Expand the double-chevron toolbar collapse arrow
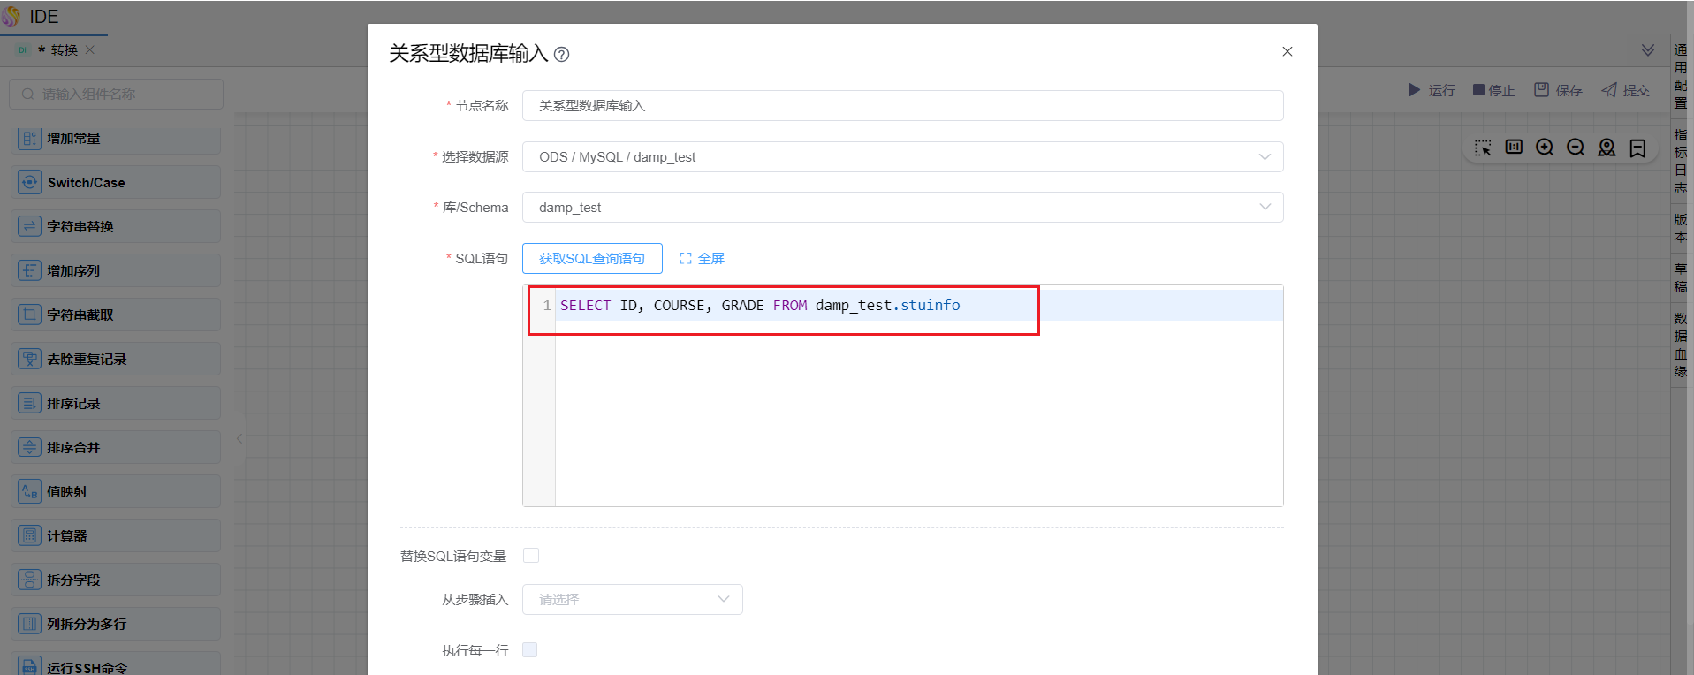 (1648, 49)
